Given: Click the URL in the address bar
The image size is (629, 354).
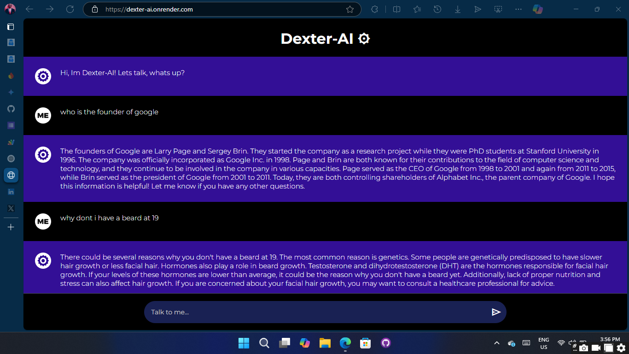Looking at the screenshot, I should [x=149, y=9].
